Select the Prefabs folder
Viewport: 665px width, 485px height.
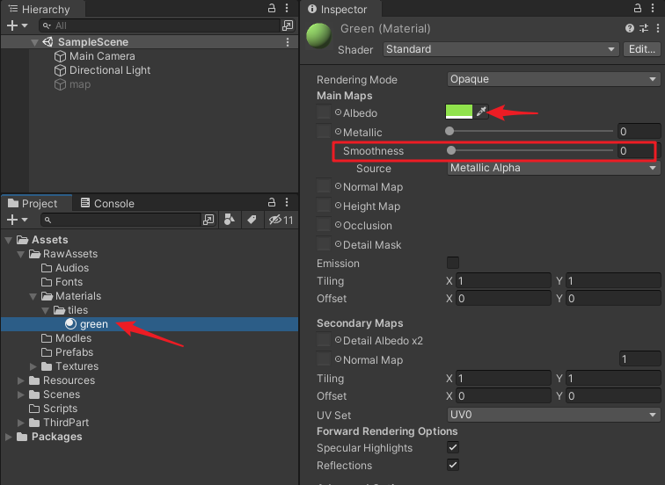[x=67, y=352]
